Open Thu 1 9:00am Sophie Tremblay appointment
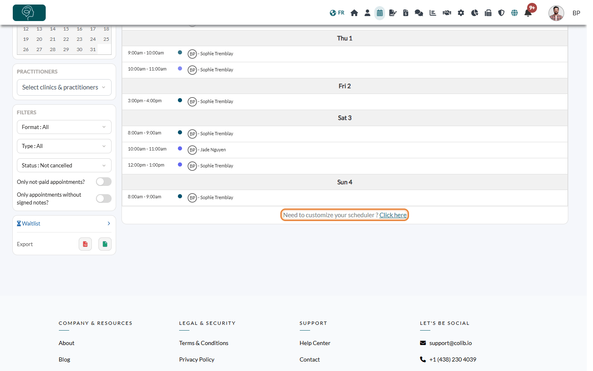The height and width of the screenshot is (371, 593). 345,54
